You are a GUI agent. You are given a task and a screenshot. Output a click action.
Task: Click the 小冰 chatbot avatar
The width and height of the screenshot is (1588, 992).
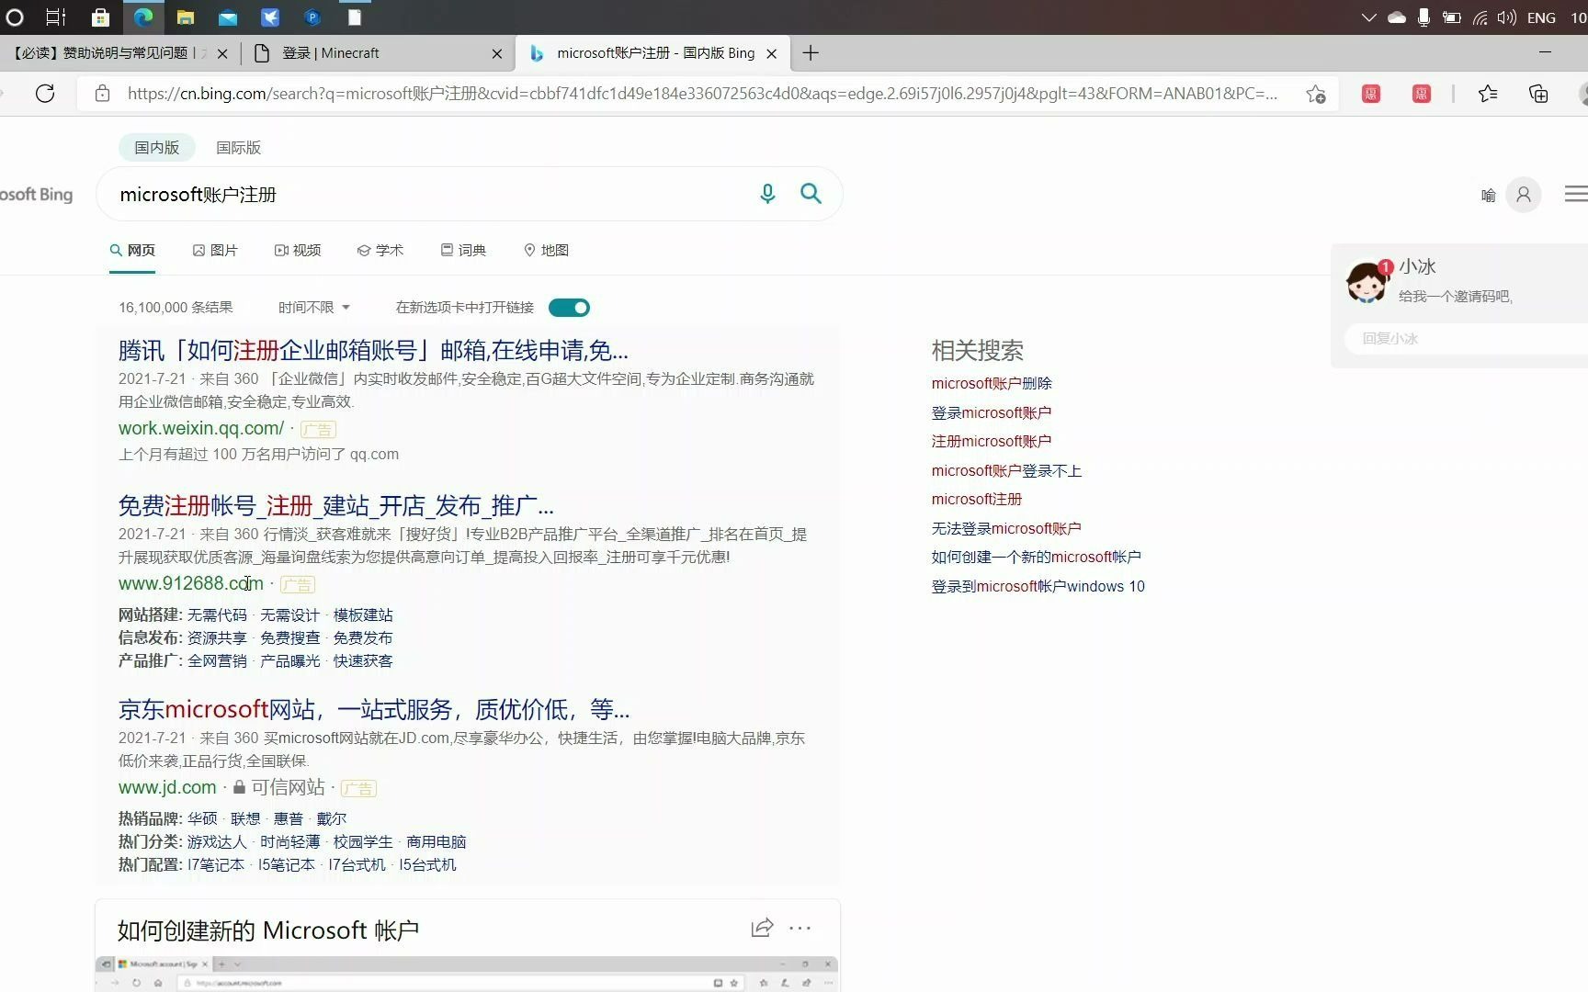coord(1367,281)
